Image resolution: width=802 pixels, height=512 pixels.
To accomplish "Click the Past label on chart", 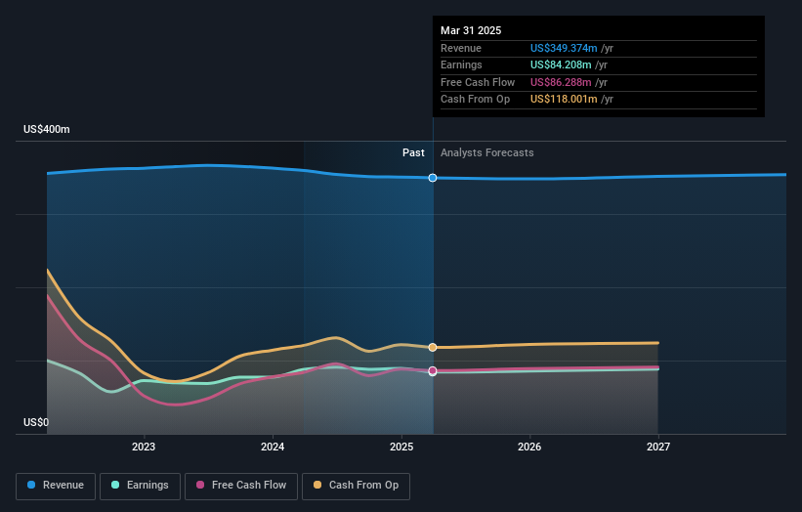I will click(413, 153).
